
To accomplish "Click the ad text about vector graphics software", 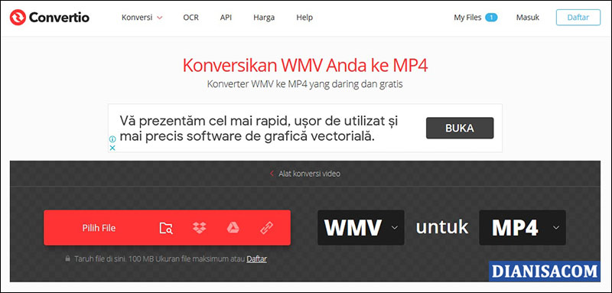I will [x=259, y=128].
